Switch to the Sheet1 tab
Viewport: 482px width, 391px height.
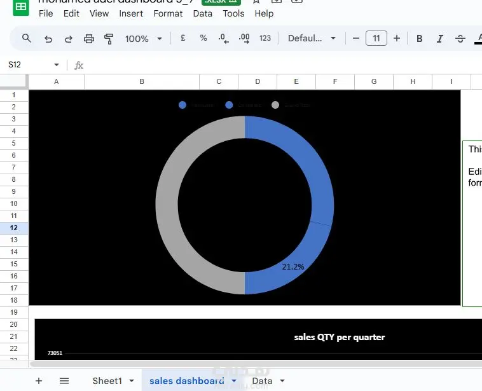tap(107, 381)
